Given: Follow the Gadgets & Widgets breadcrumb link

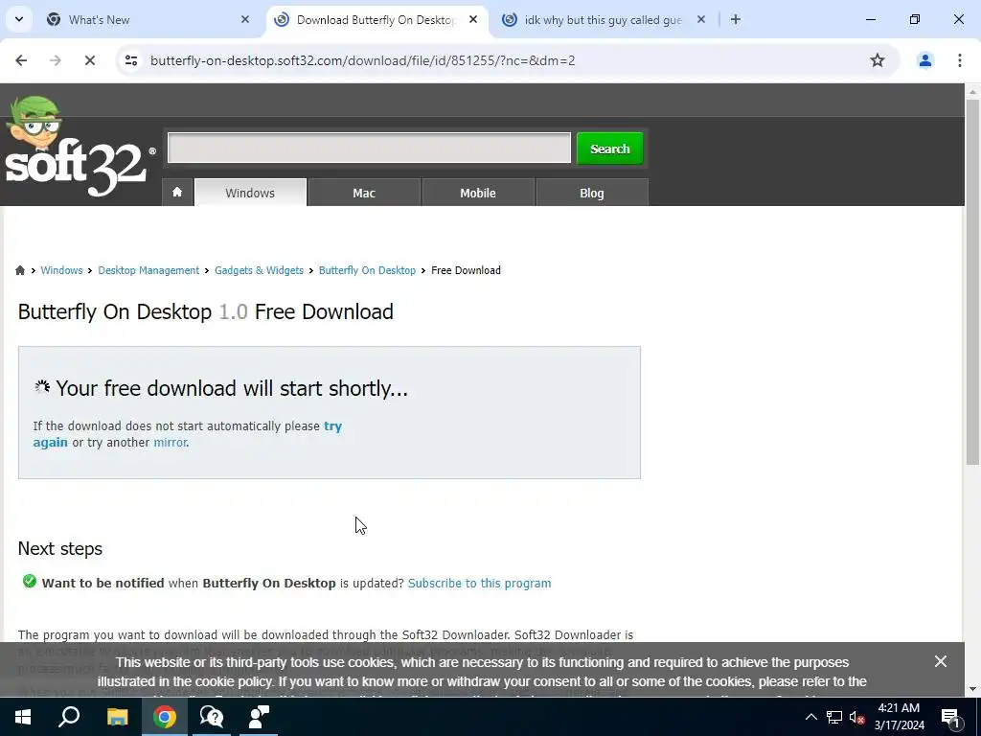Looking at the screenshot, I should (x=259, y=270).
